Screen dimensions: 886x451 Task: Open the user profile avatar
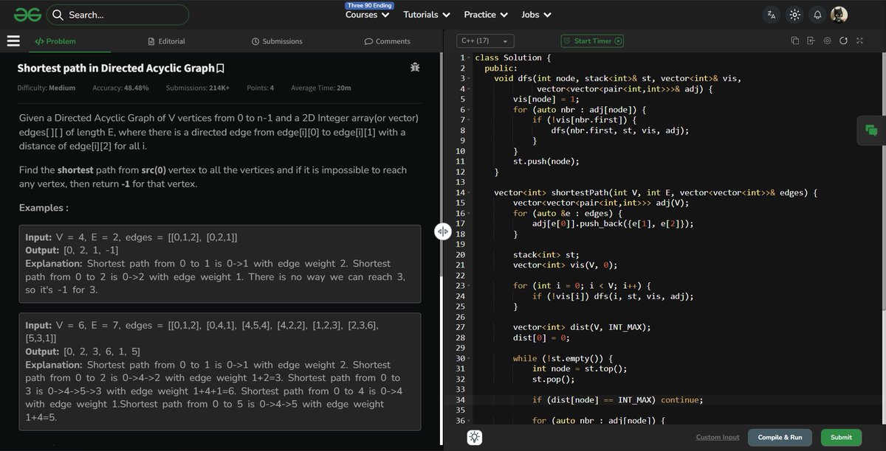(839, 15)
